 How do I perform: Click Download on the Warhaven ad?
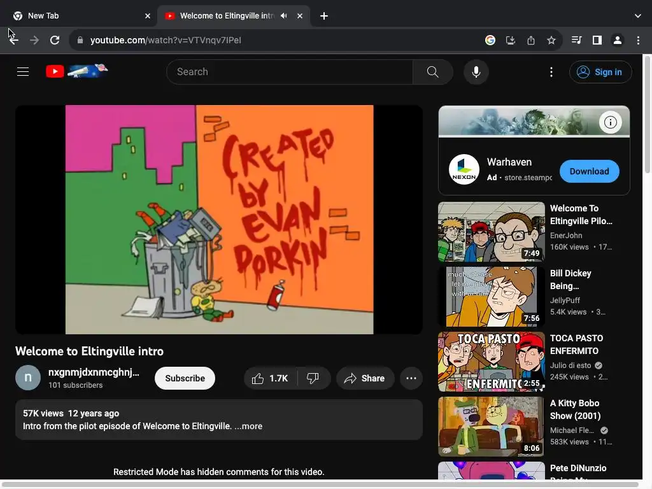click(589, 171)
